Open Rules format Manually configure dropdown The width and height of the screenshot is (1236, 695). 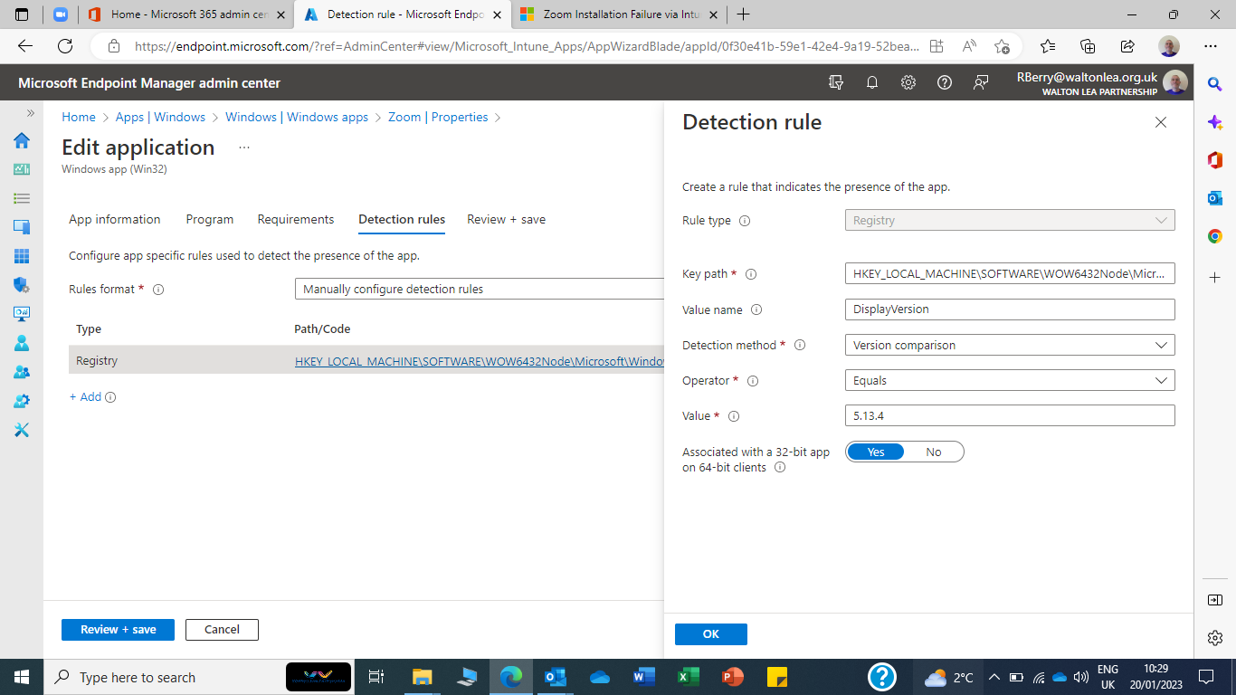coord(480,289)
